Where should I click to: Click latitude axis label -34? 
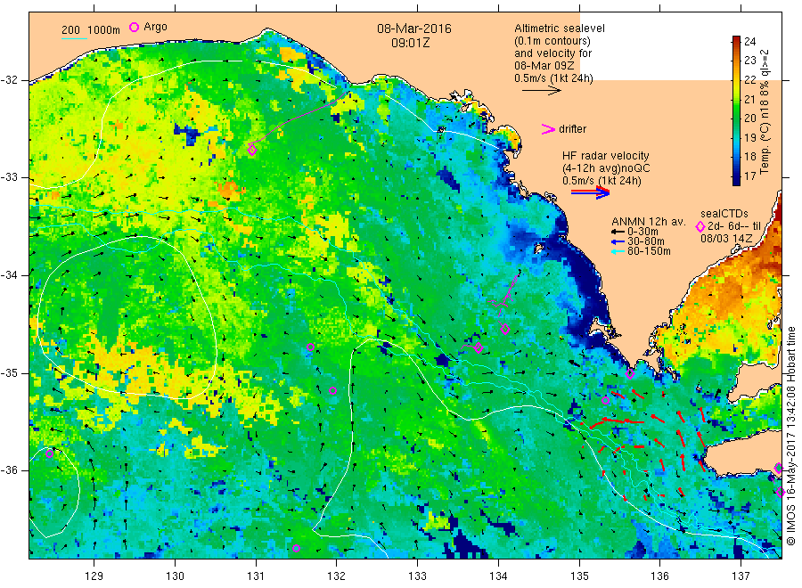(9, 275)
